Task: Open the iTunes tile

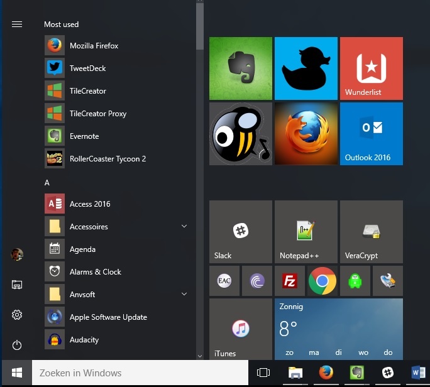Action: coord(241,329)
